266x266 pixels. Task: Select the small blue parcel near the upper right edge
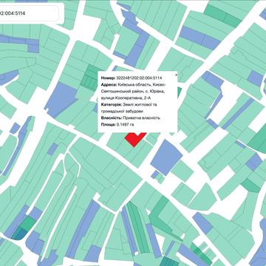click(x=255, y=78)
